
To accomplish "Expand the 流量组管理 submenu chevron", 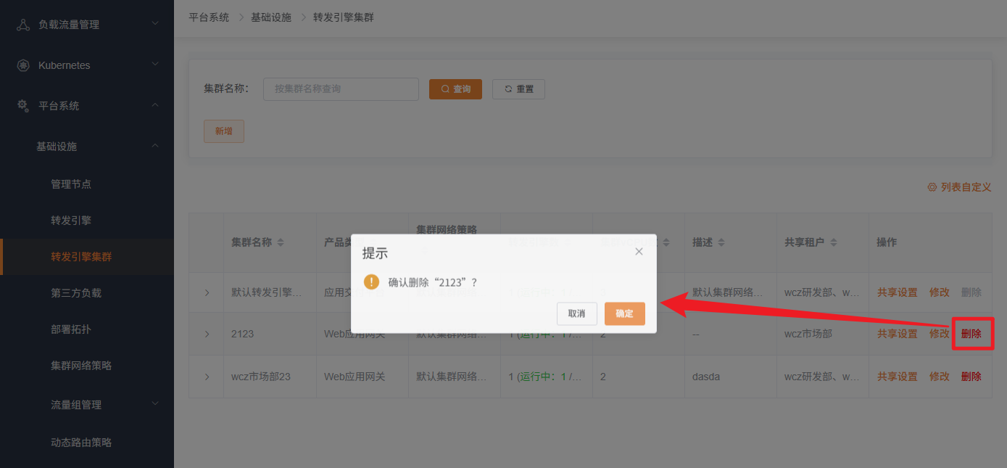I will (155, 404).
